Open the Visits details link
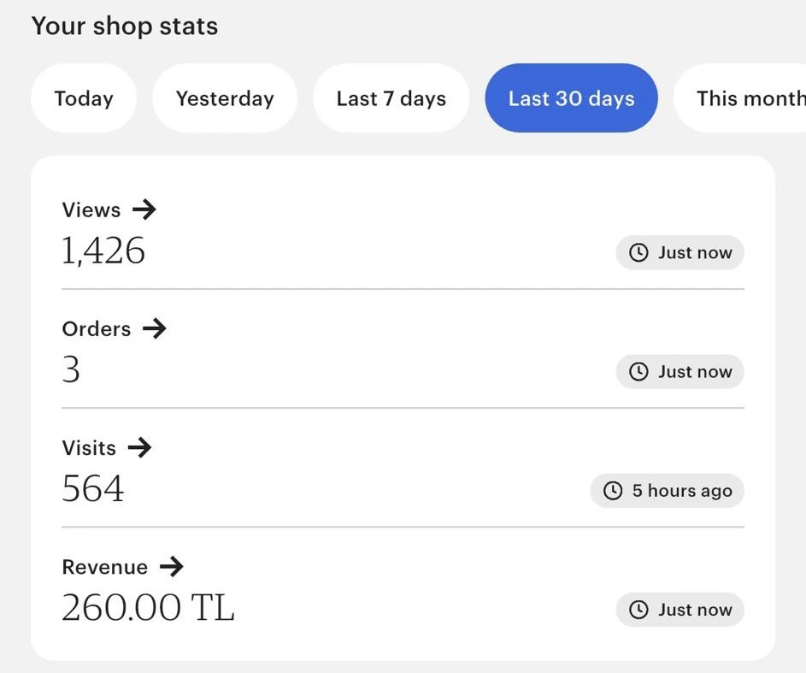This screenshot has width=806, height=673. pyautogui.click(x=89, y=447)
